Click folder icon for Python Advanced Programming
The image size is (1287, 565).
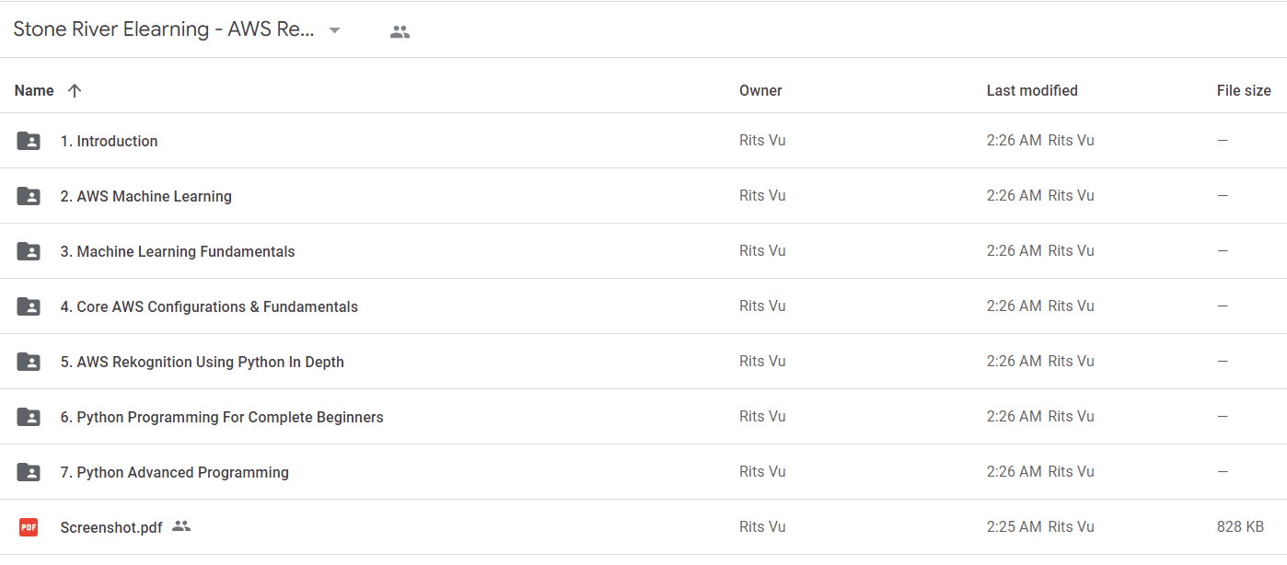click(29, 472)
